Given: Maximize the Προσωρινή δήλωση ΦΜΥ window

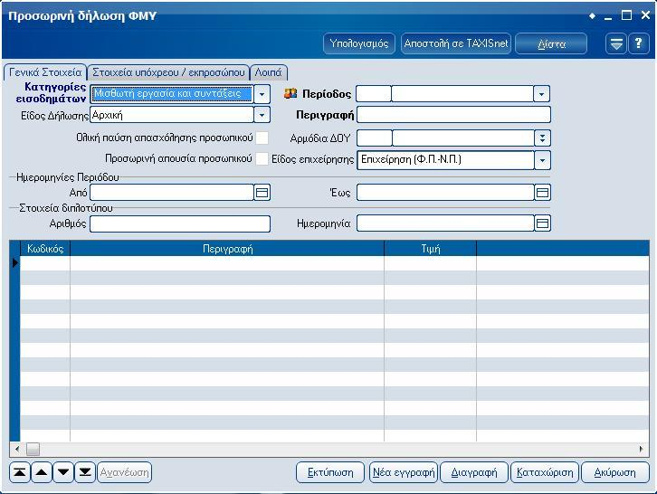Looking at the screenshot, I should [626, 15].
